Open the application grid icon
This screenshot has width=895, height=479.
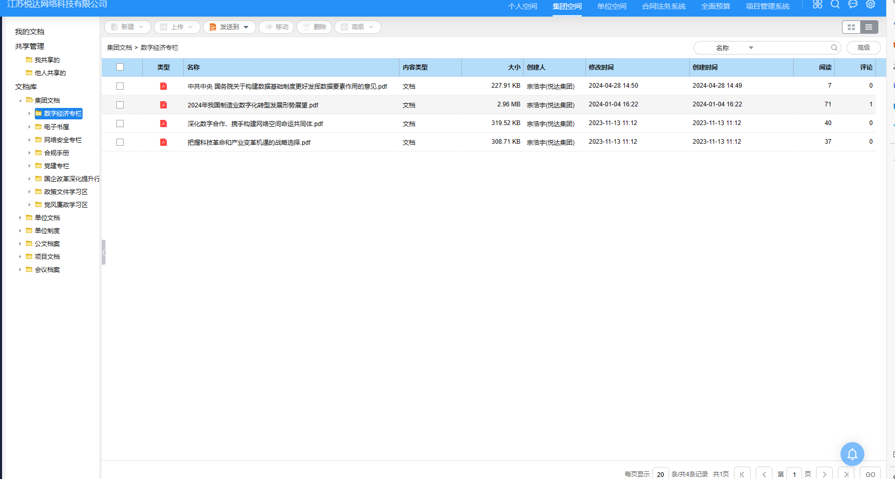tap(818, 5)
